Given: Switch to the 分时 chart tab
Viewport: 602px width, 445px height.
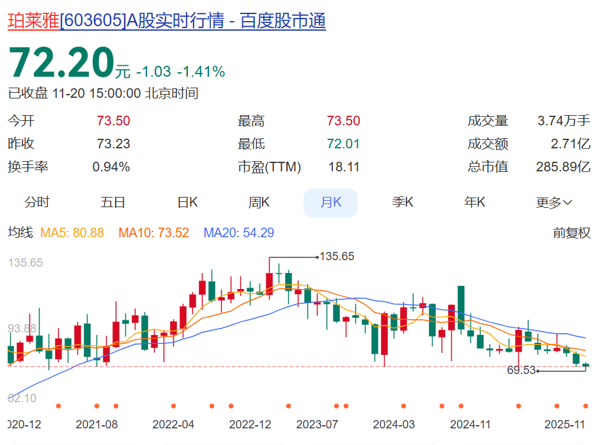Looking at the screenshot, I should [x=37, y=203].
